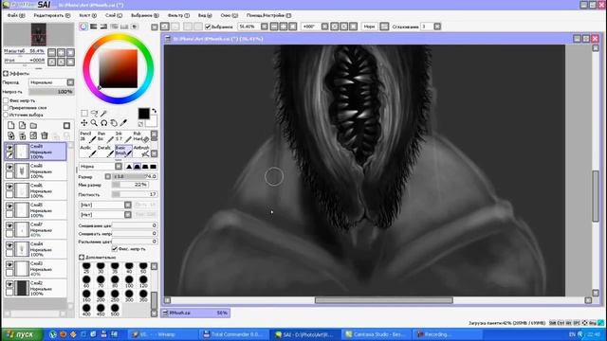Switch to the RMouth.sai document tab

tap(195, 313)
